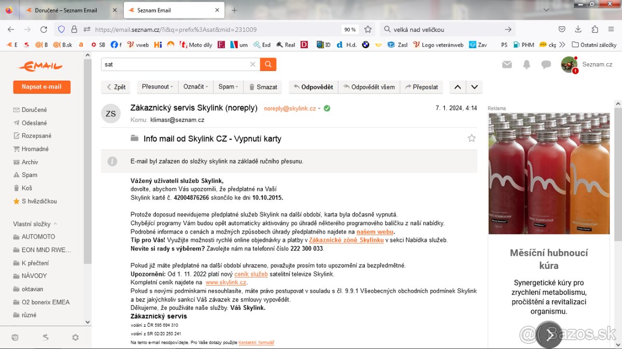The width and height of the screenshot is (622, 349).
Task: Click the orange search magnifier button
Action: point(268,64)
